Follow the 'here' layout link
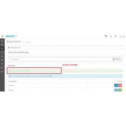Viewport: 126px width, 126px height. pos(50,76)
